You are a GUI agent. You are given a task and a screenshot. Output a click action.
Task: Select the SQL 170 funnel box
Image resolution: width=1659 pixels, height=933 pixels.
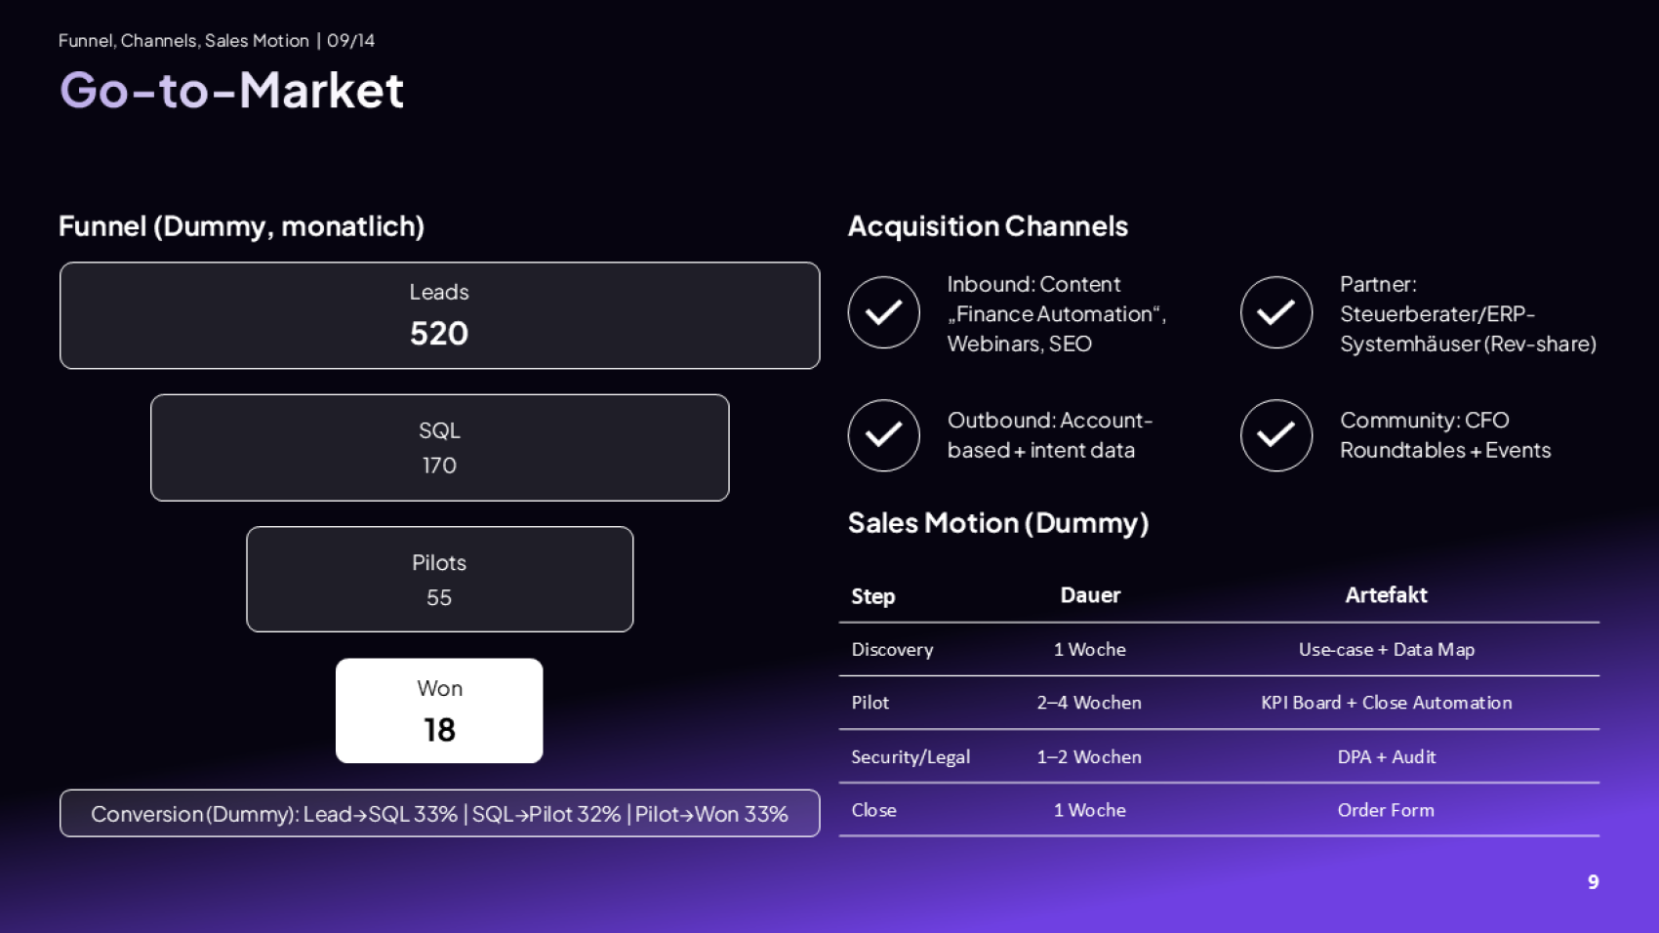click(439, 448)
